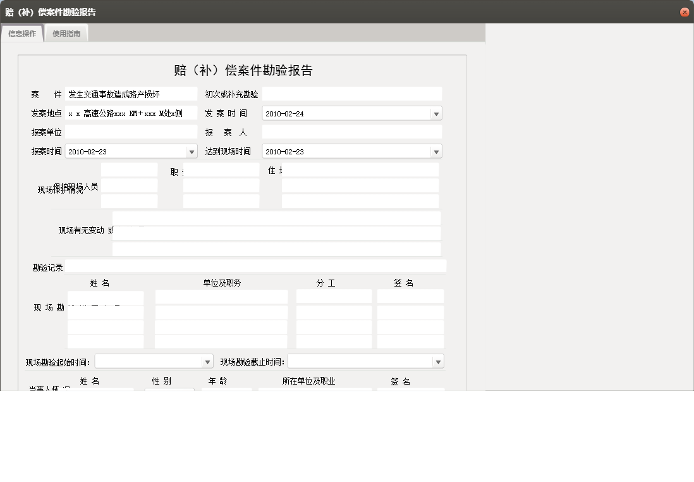The image size is (694, 482).
Task: Open the 报案时间 date dropdown
Action: (x=191, y=151)
